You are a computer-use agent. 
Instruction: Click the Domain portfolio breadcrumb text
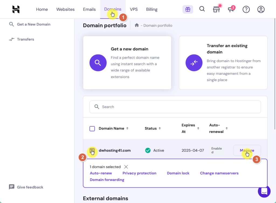pos(158,26)
